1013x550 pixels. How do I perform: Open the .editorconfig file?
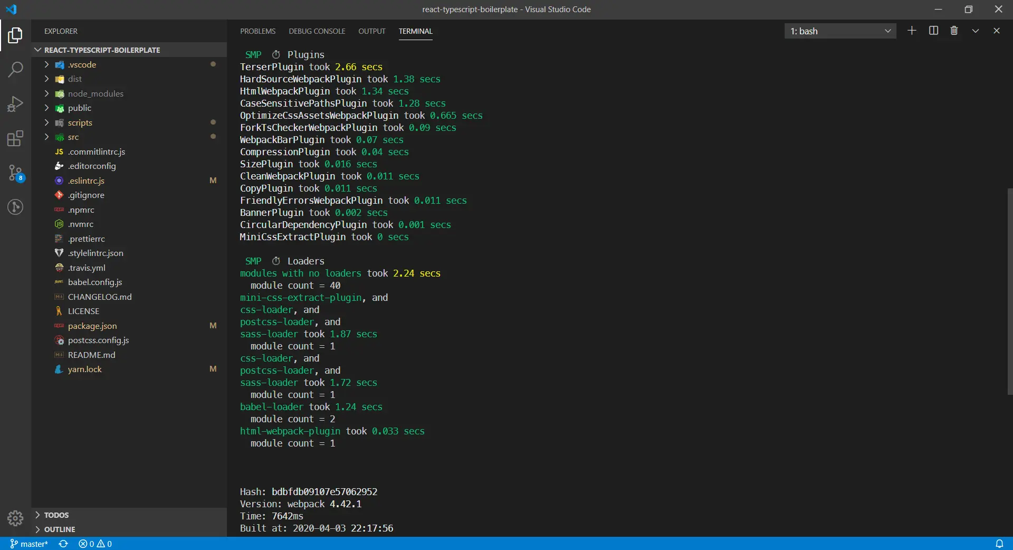click(129, 166)
